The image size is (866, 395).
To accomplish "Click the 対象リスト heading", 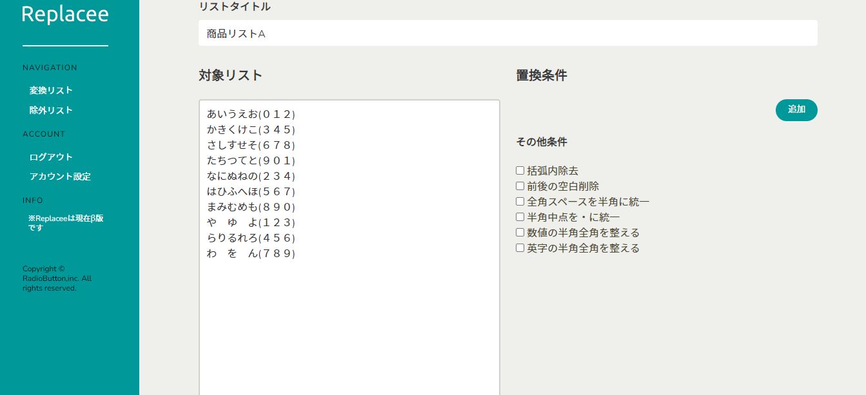I will coord(231,75).
